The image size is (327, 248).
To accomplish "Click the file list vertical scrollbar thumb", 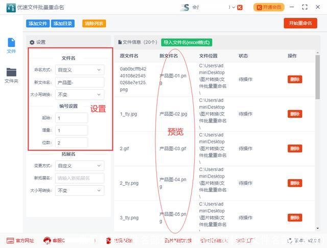I will click(317, 77).
